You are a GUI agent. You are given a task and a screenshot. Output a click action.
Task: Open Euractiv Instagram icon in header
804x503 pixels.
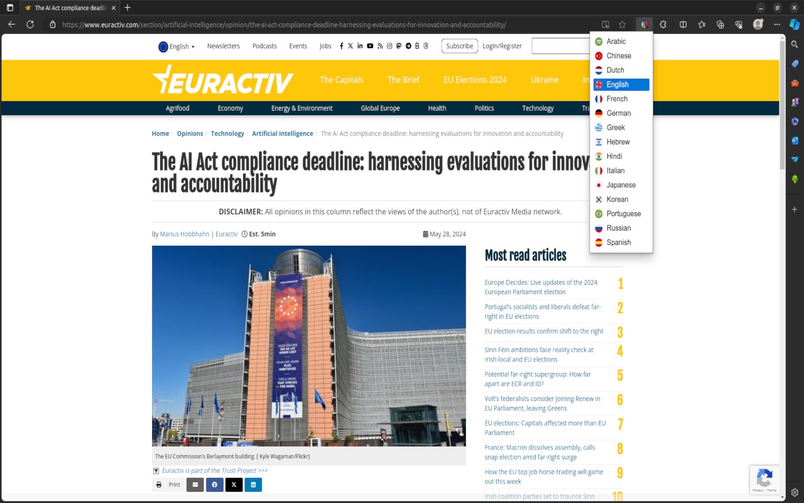(389, 46)
